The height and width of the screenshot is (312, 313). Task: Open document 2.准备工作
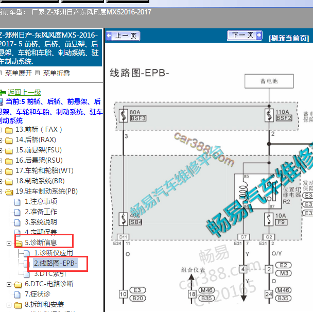click(41, 212)
